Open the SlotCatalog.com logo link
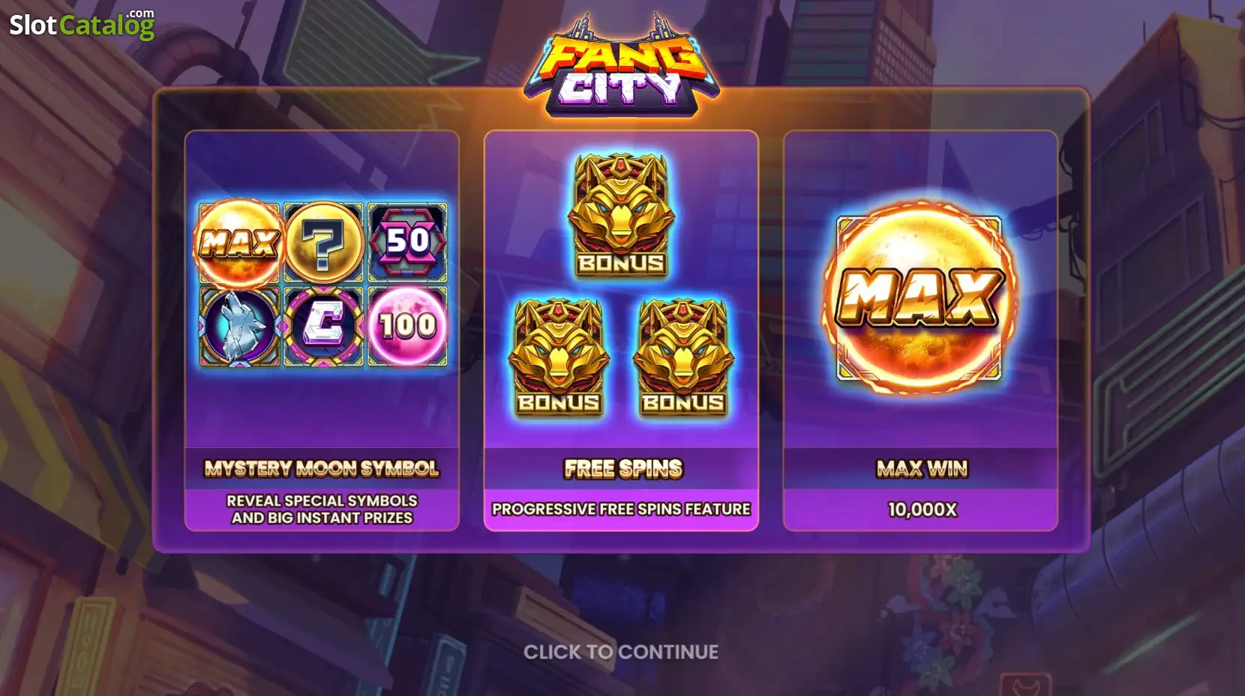Image resolution: width=1245 pixels, height=696 pixels. (x=82, y=24)
